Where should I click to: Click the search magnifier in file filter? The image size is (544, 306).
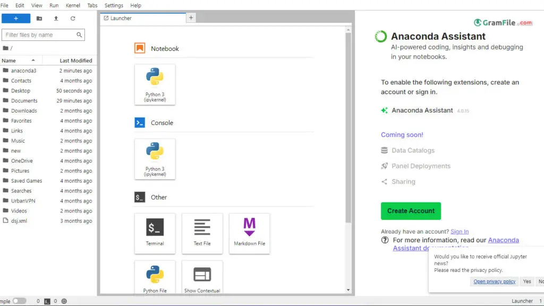click(x=79, y=35)
